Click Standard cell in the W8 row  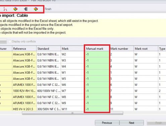tap(49, 97)
